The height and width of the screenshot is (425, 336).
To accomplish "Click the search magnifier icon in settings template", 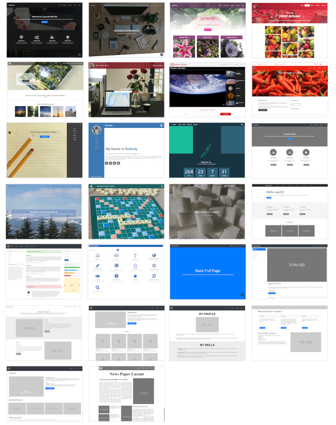I will click(97, 287).
